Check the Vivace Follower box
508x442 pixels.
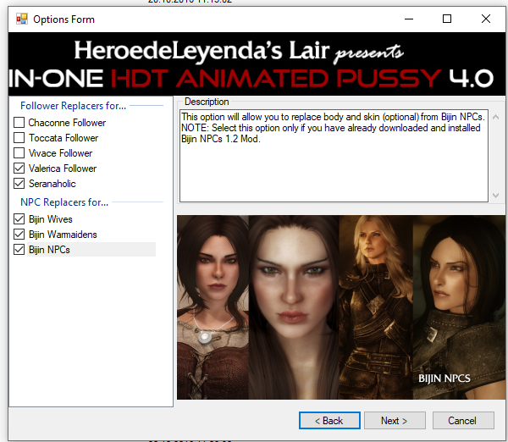point(19,153)
